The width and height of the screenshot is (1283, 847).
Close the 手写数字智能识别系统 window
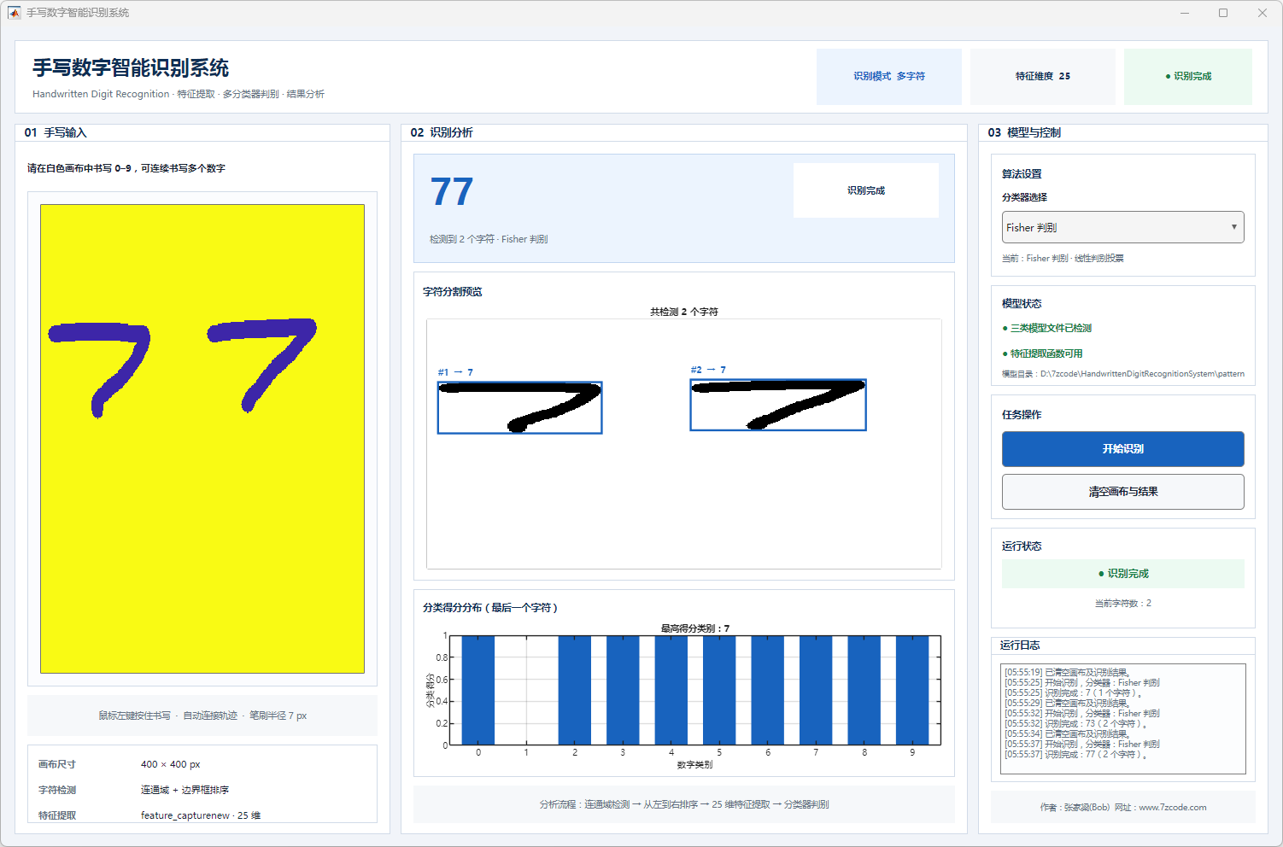tap(1262, 13)
